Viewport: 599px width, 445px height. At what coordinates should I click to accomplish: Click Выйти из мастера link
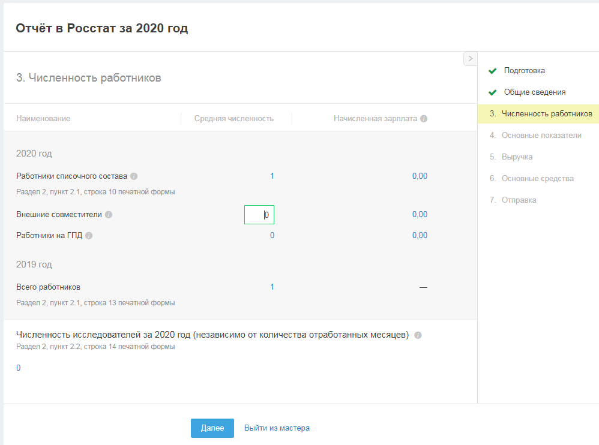point(277,428)
